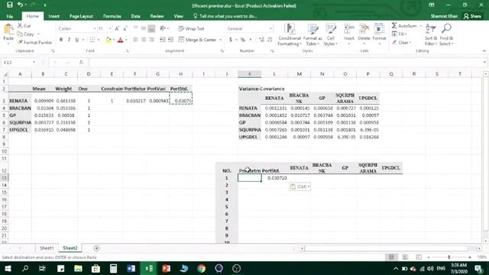Click the formula bar input
This screenshot has height=275, width=489.
coord(285,63)
